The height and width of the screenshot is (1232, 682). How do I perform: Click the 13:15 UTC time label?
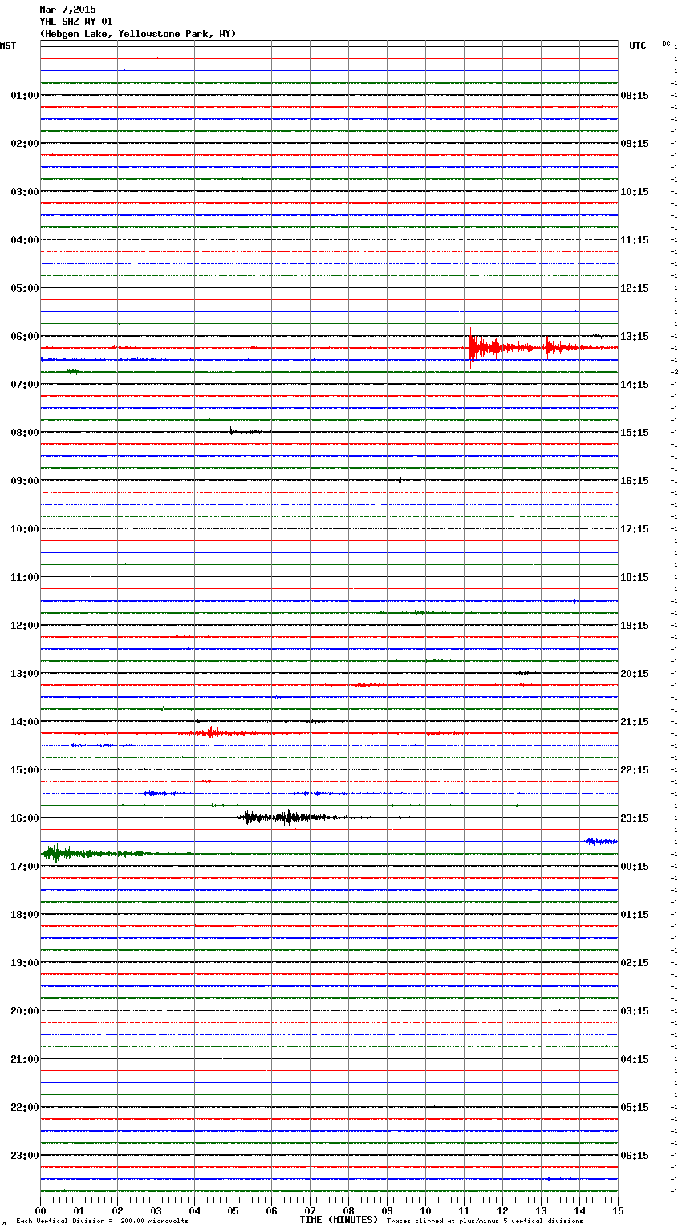click(x=635, y=337)
